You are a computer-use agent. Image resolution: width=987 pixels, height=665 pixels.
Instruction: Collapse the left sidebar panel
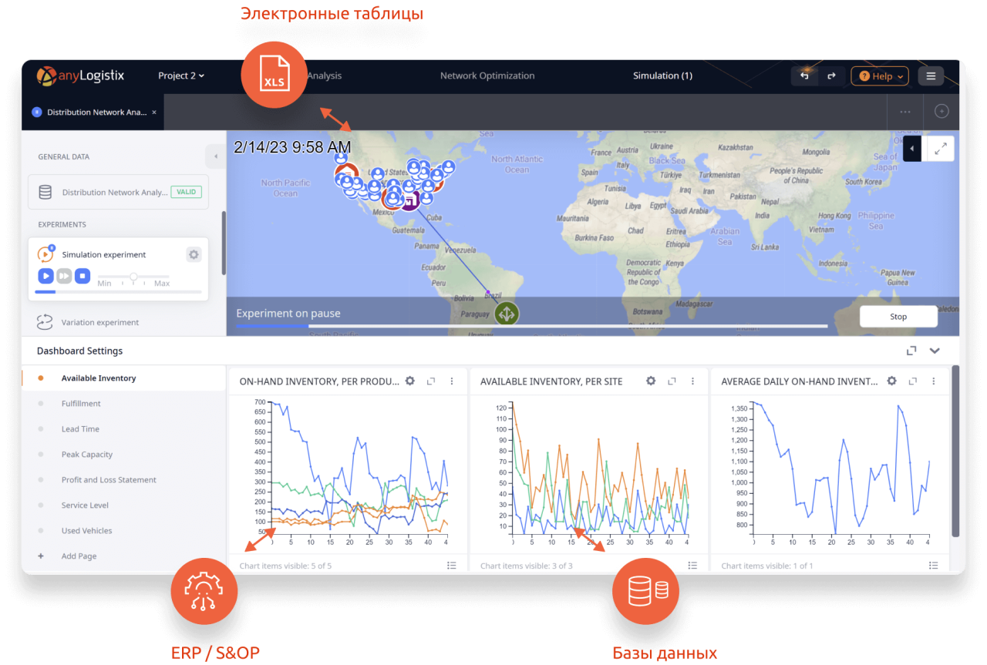215,156
